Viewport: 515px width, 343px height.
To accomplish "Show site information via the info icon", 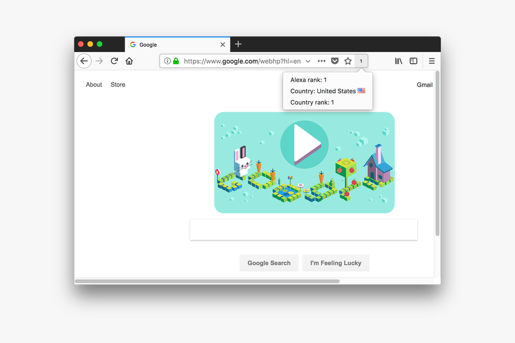I will pyautogui.click(x=167, y=61).
